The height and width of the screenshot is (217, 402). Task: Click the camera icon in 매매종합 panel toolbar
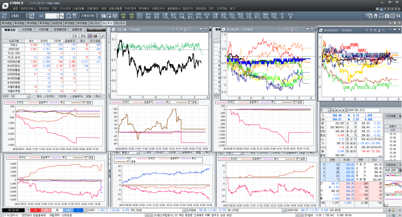click(x=95, y=36)
